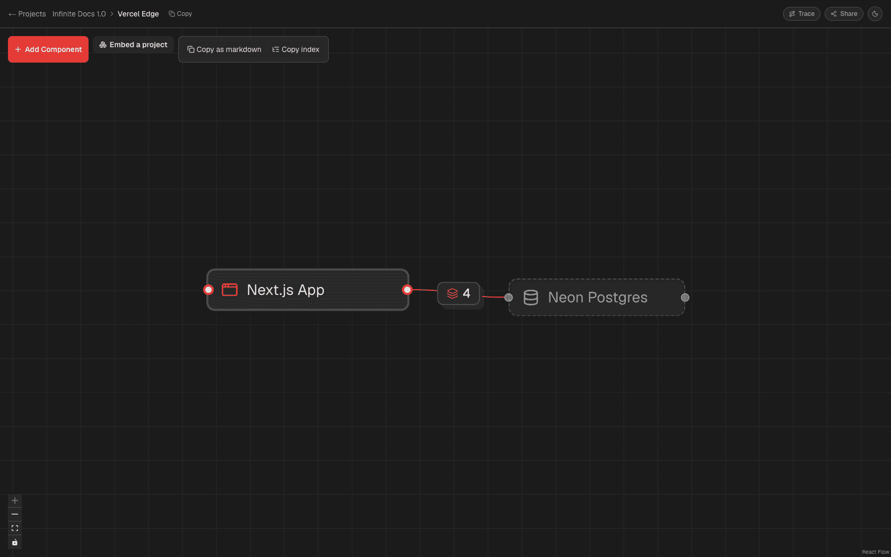Click the browser window icon in the Next.js App node
The height and width of the screenshot is (557, 891).
click(x=230, y=290)
